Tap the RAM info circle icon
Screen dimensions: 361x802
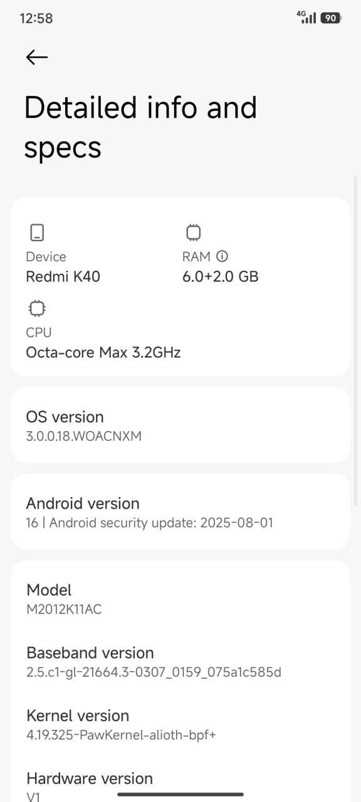pyautogui.click(x=222, y=256)
